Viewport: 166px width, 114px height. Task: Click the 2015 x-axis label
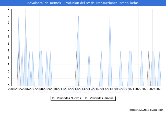pos(89,89)
